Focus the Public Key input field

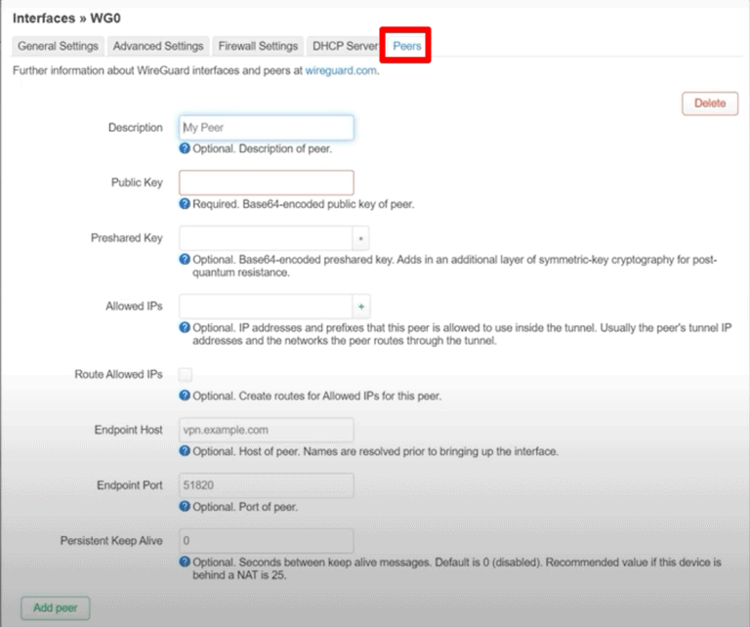(266, 183)
